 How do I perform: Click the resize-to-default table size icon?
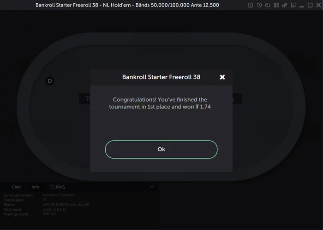293,5
